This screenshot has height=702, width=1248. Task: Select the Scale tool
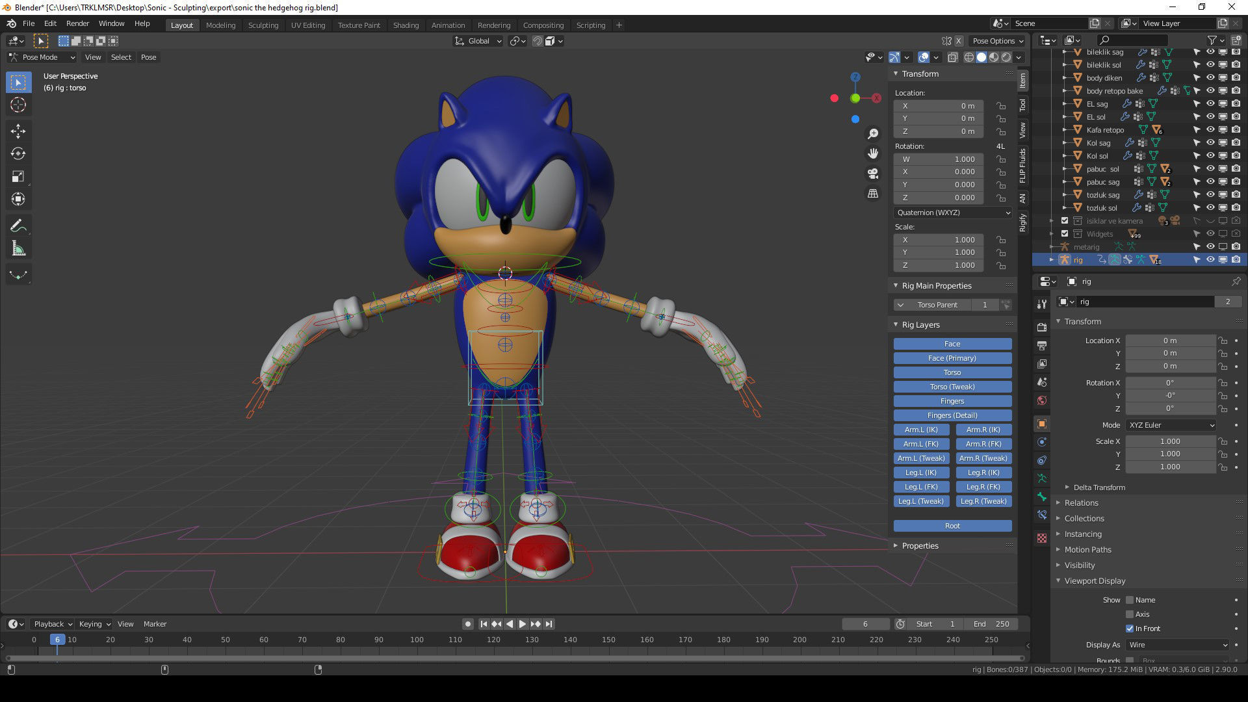click(18, 176)
